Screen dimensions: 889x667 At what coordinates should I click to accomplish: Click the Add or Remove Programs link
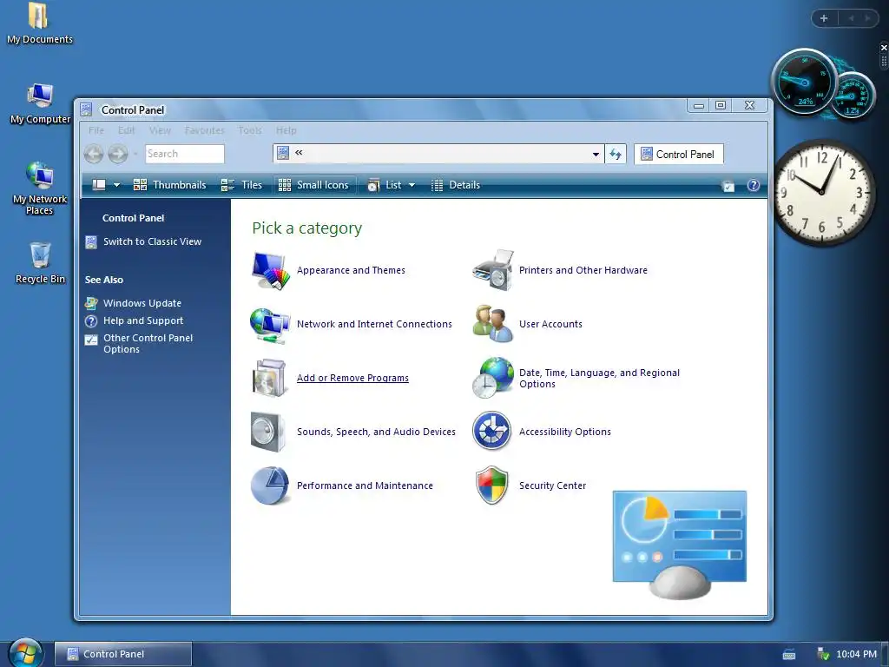pyautogui.click(x=352, y=378)
